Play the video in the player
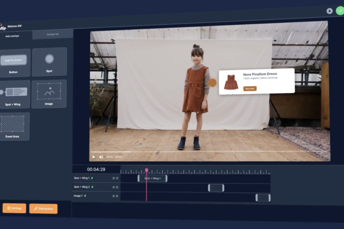Viewport: 344px width, 229px height. click(x=94, y=157)
